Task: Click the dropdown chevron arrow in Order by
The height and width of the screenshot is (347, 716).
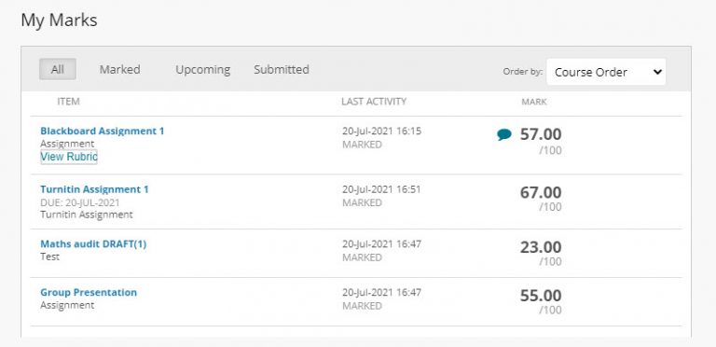Action: tap(657, 72)
